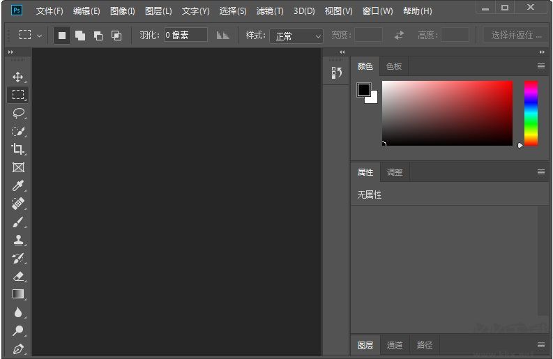Click the Photoshop Ps logo icon
Screen dimensions: 553x359
tap(16, 10)
